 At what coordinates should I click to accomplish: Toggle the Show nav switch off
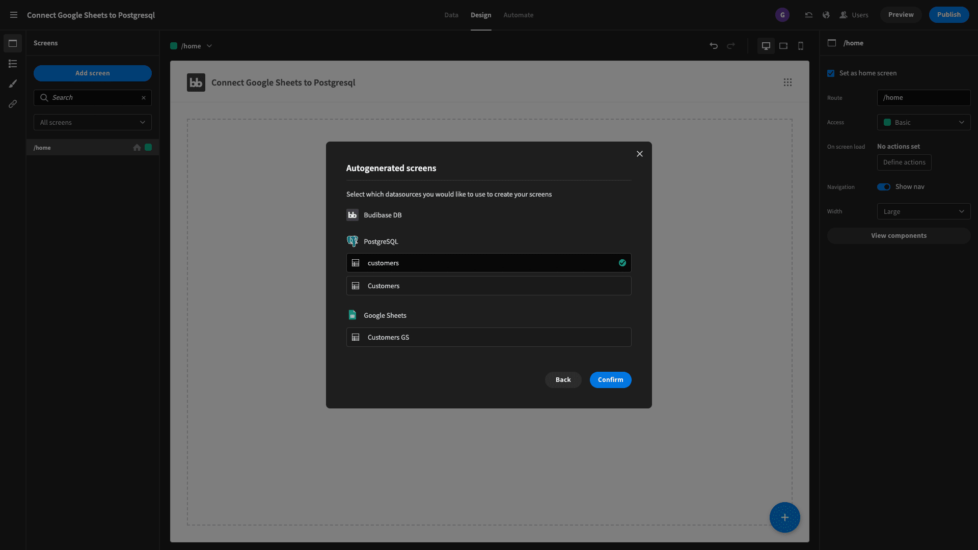pos(884,187)
